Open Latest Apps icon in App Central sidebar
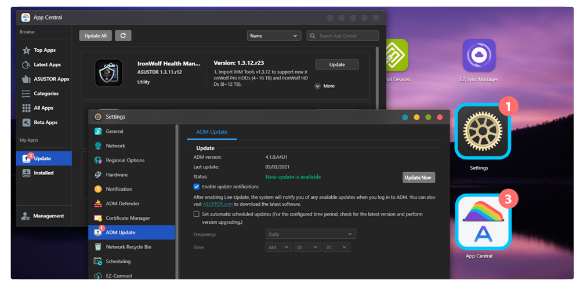Screen dimensions: 580x291 (x=26, y=65)
